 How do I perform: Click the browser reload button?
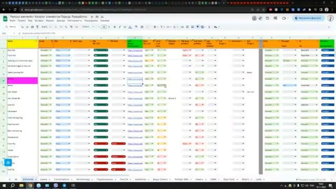(15, 9)
